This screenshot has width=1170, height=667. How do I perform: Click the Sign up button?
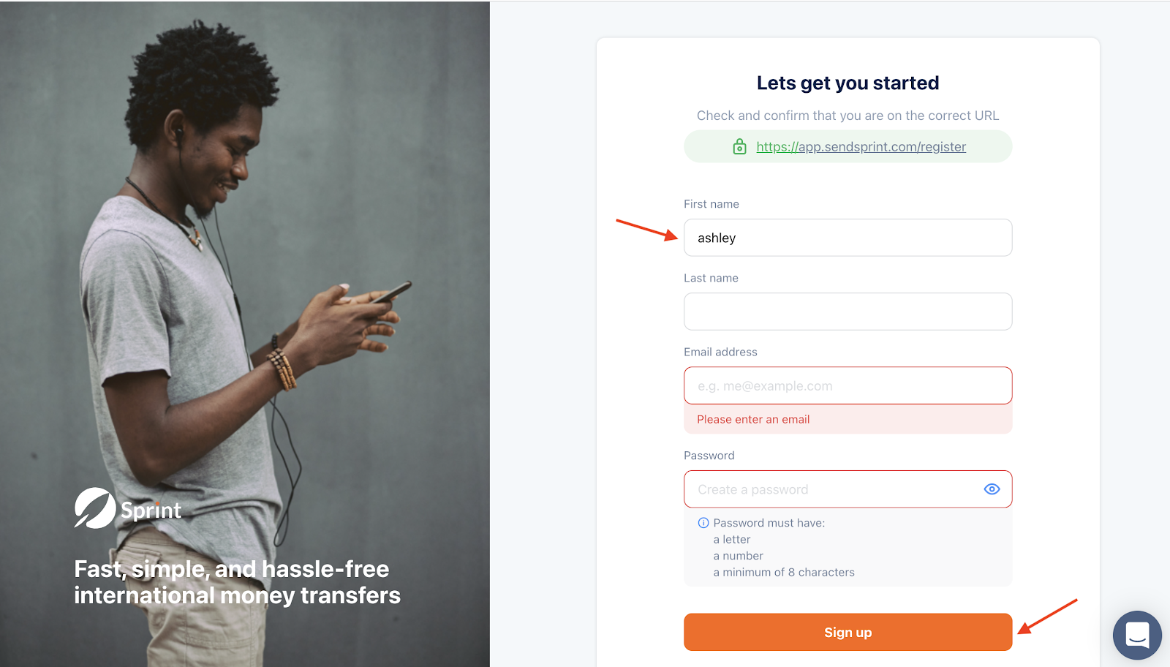[848, 632]
